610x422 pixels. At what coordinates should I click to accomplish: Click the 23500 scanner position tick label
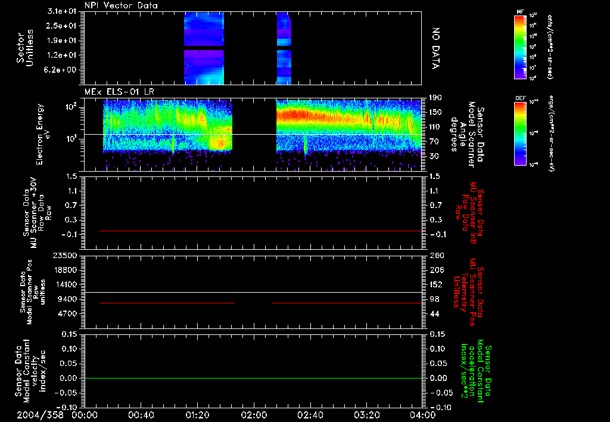(x=65, y=255)
